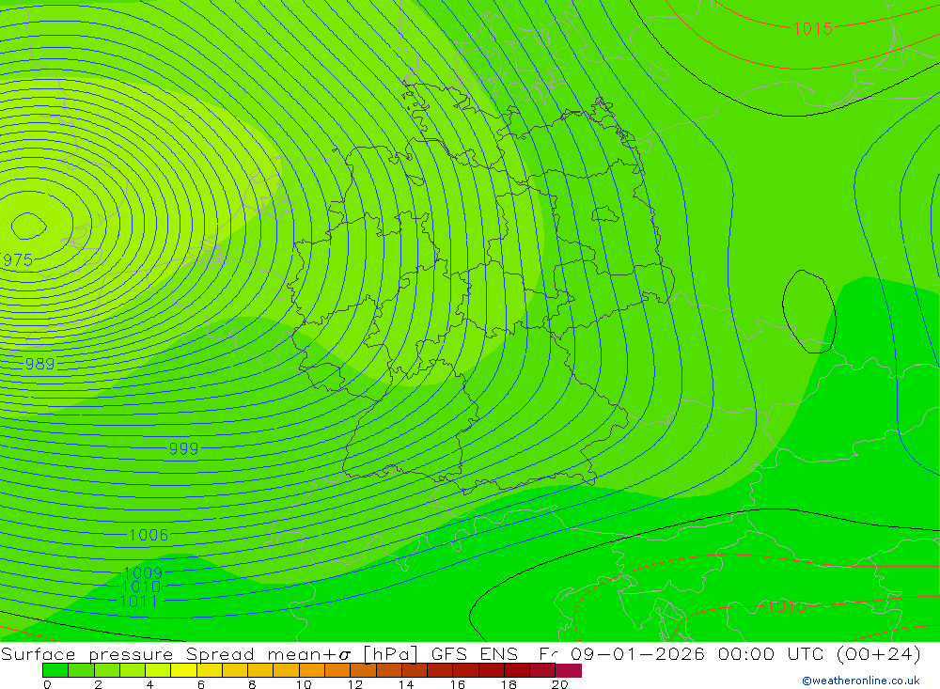This screenshot has width=940, height=689.
Task: Click the date '09-01-2026' in the caption
Action: (x=638, y=653)
